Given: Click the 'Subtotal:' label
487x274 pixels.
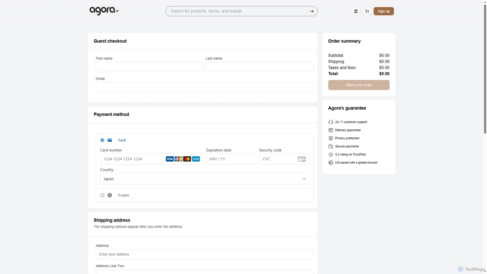Looking at the screenshot, I should (336, 56).
